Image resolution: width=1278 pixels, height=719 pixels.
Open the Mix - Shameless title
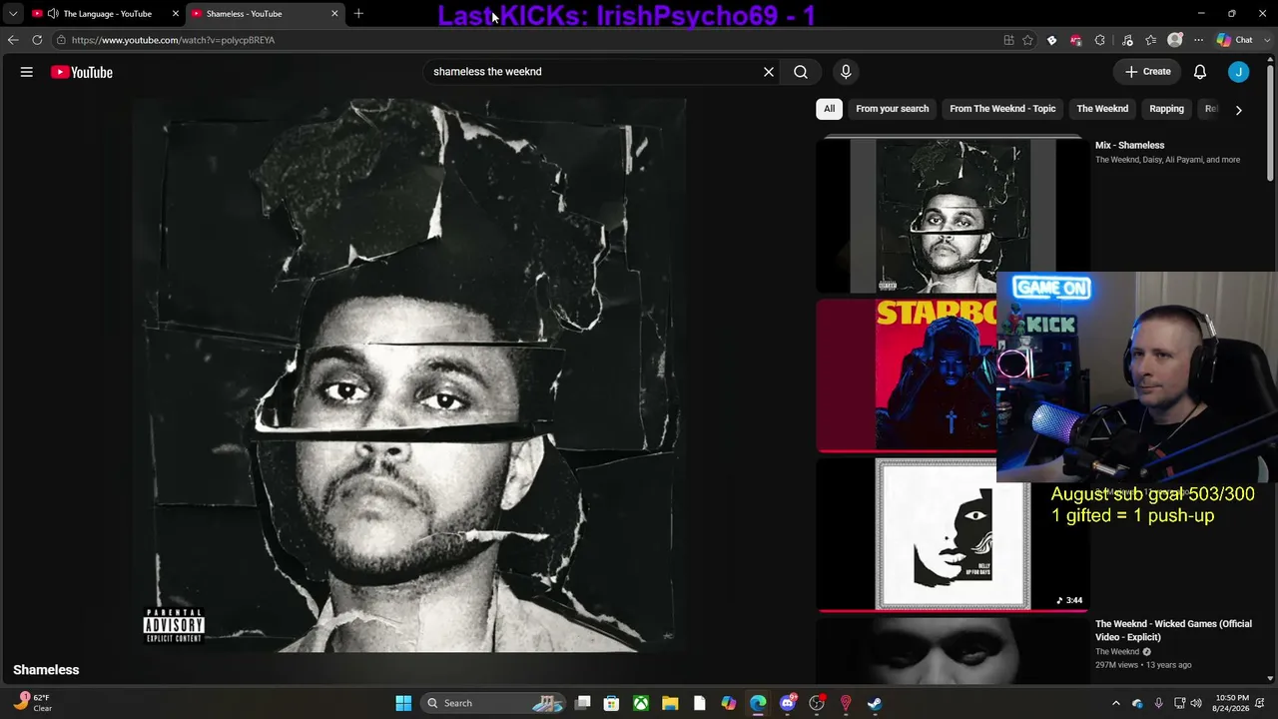tap(1129, 145)
